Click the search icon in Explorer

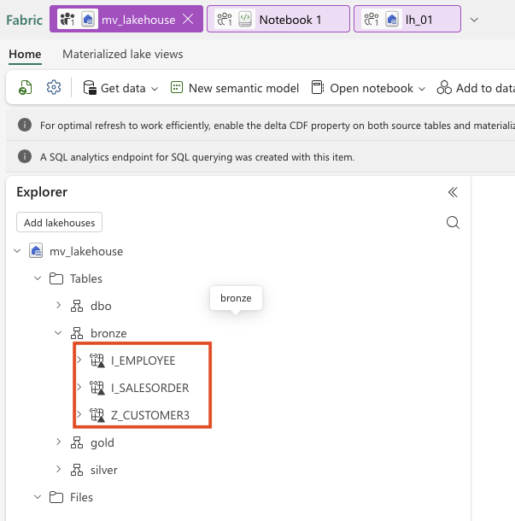click(x=453, y=223)
